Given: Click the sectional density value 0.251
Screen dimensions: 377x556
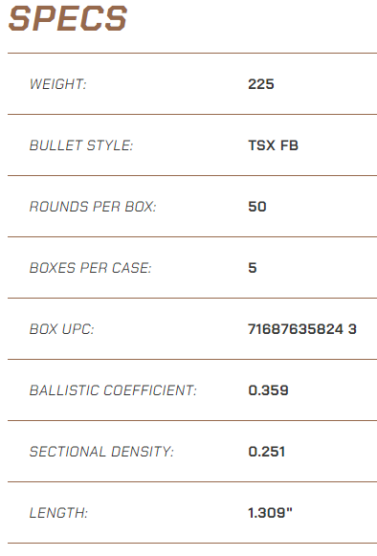Looking at the screenshot, I should coord(267,452).
